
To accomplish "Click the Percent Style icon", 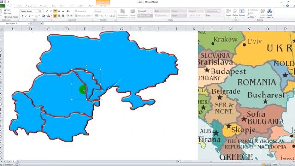I will tap(102, 16).
